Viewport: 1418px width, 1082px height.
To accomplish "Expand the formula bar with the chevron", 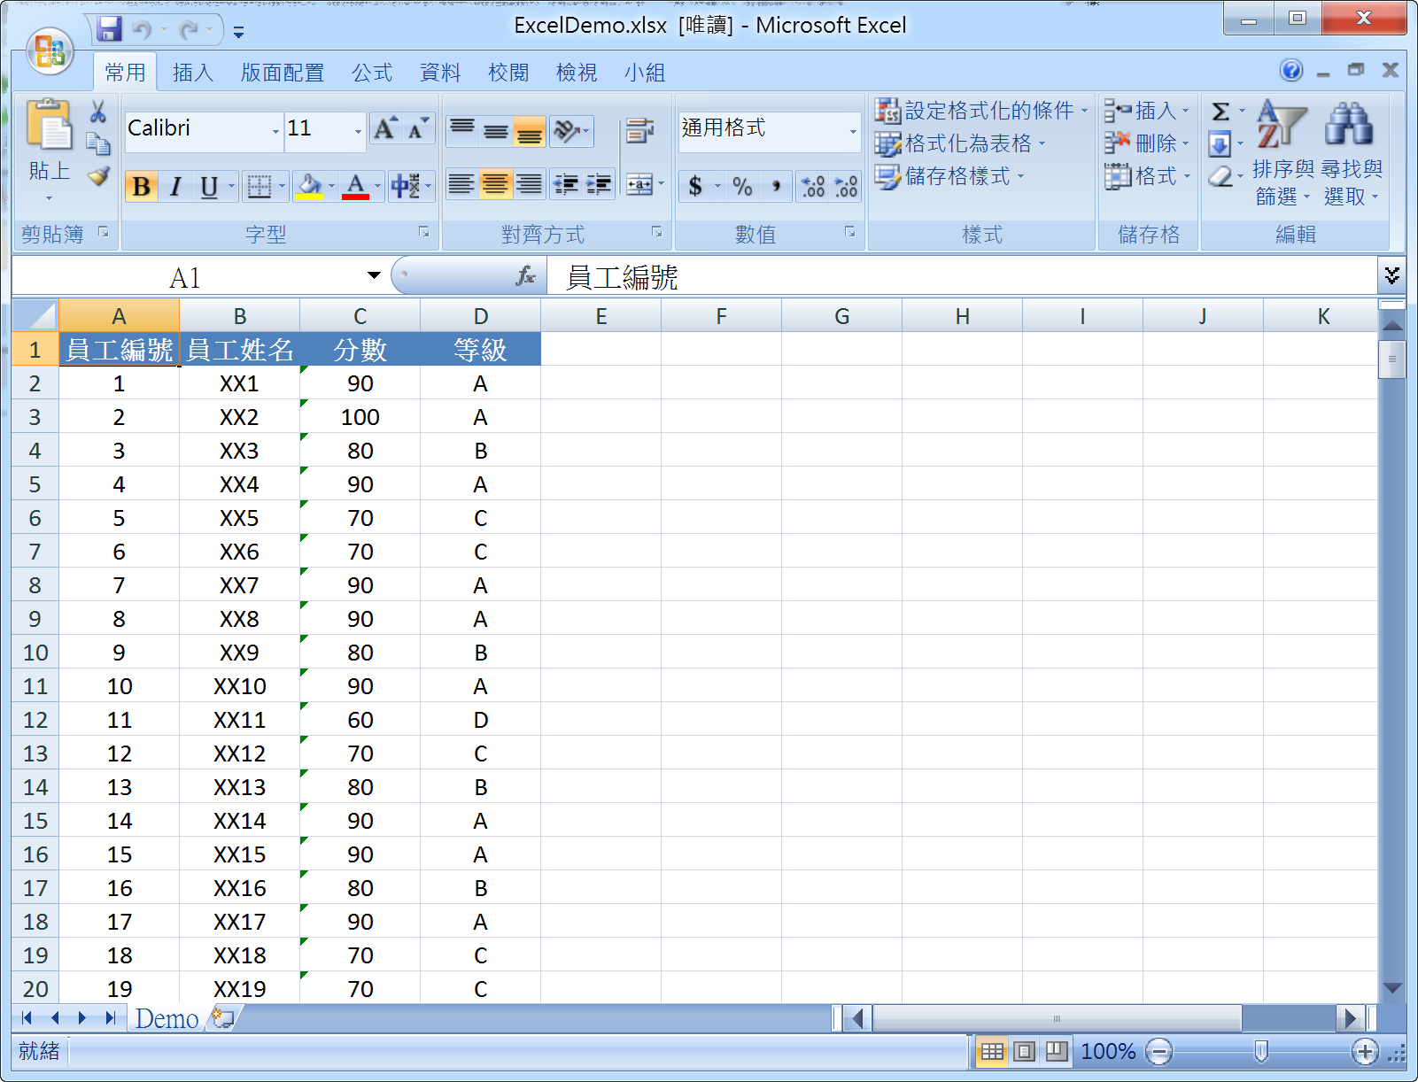I will tap(1392, 276).
